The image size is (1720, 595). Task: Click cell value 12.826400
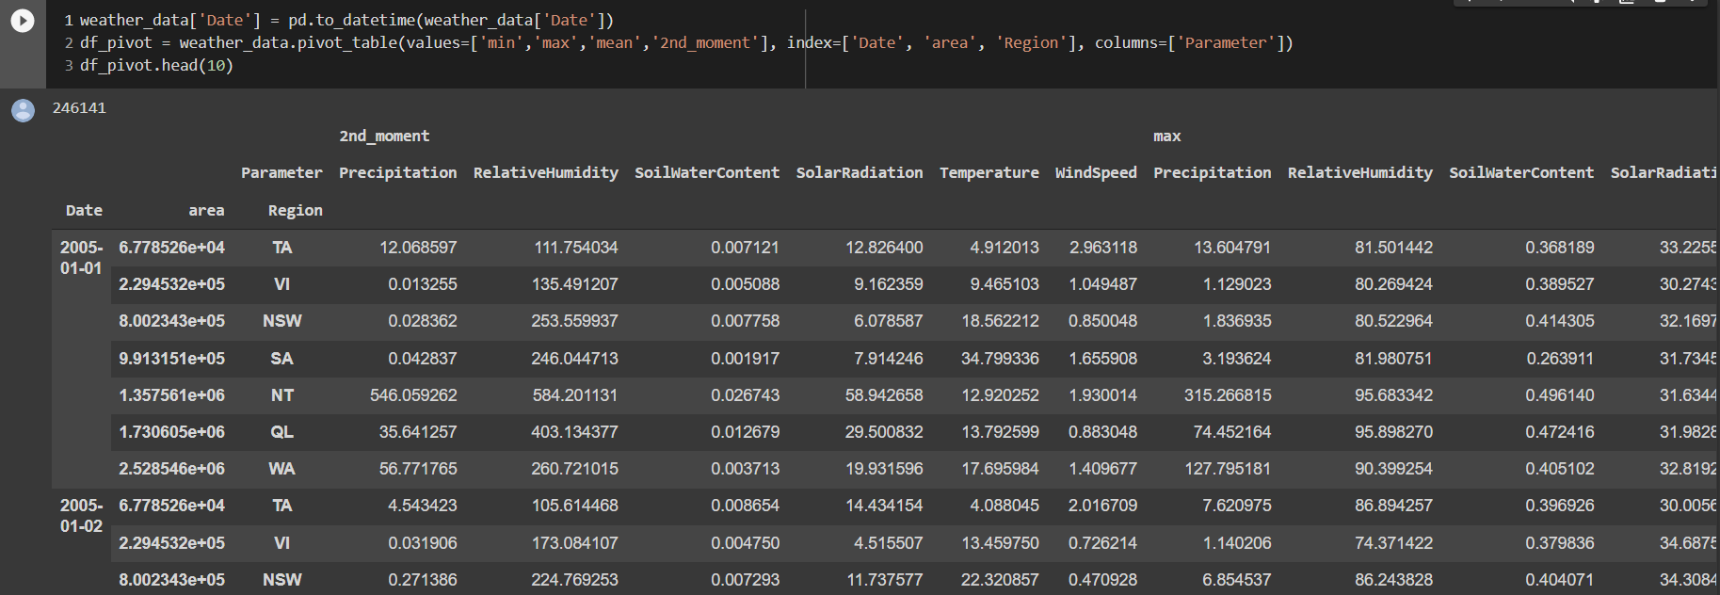point(884,247)
